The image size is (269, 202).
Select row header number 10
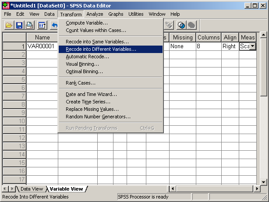(x=14, y=121)
